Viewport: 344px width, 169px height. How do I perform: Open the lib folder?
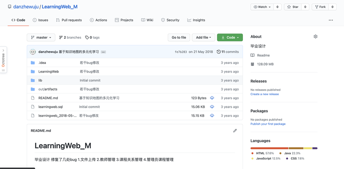(40, 80)
